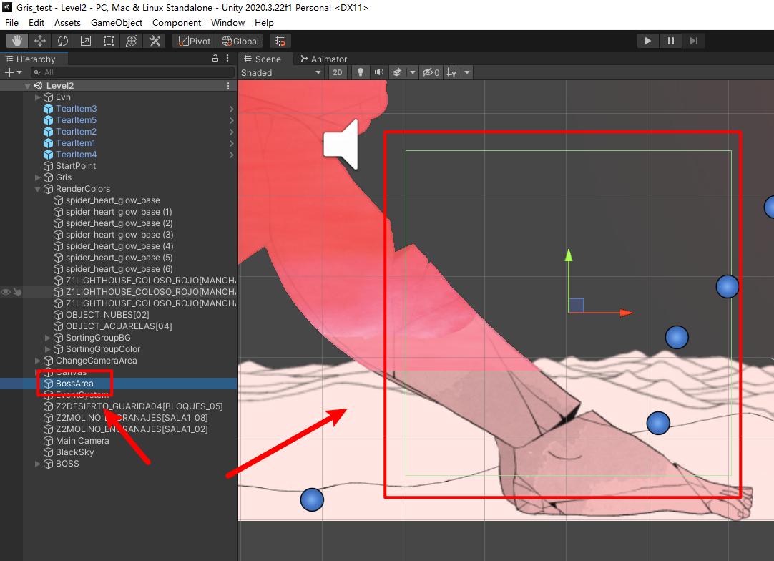This screenshot has width=774, height=561.
Task: Open grid settings dropdown arrow
Action: click(x=466, y=72)
